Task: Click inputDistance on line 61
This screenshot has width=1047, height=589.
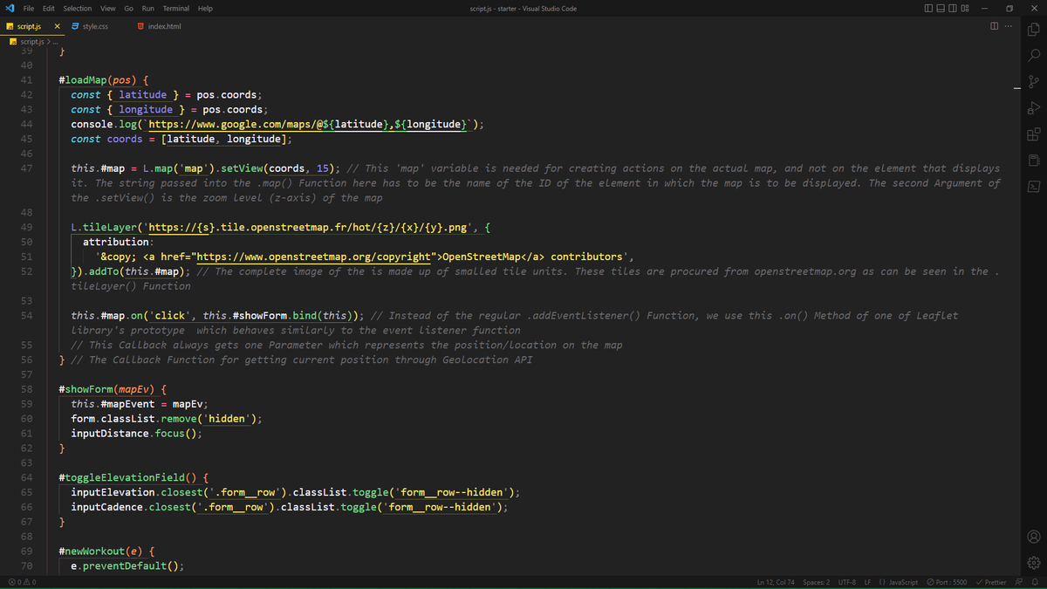Action: click(x=110, y=434)
